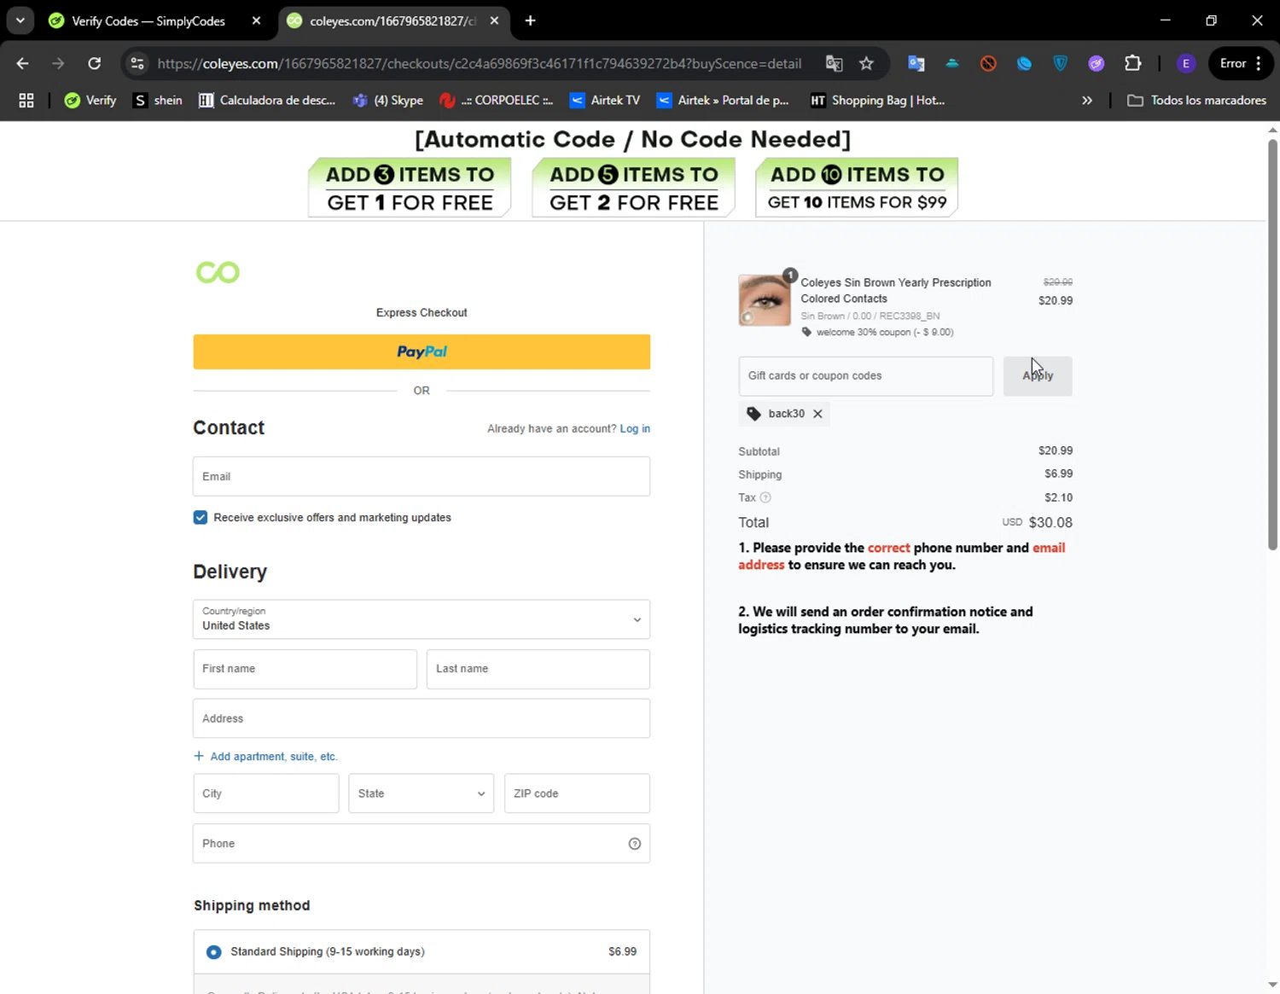Screen dimensions: 1280x994
Task: Bookmark this page with the star icon
Action: click(866, 63)
